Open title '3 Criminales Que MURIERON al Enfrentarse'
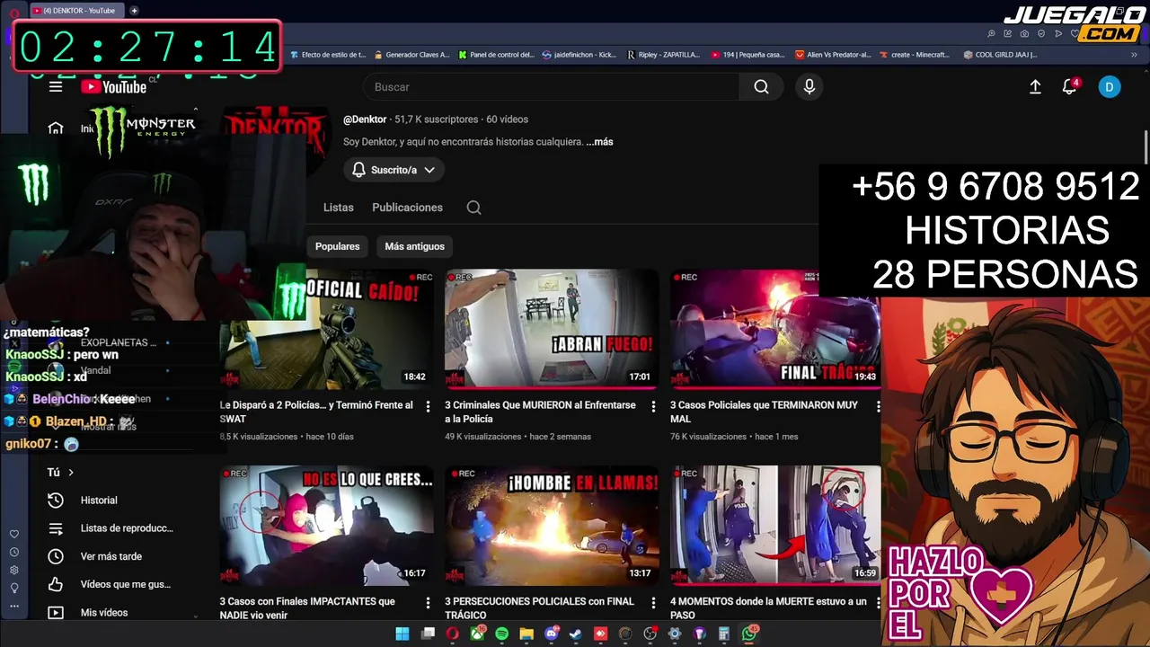The height and width of the screenshot is (647, 1150). pyautogui.click(x=540, y=412)
